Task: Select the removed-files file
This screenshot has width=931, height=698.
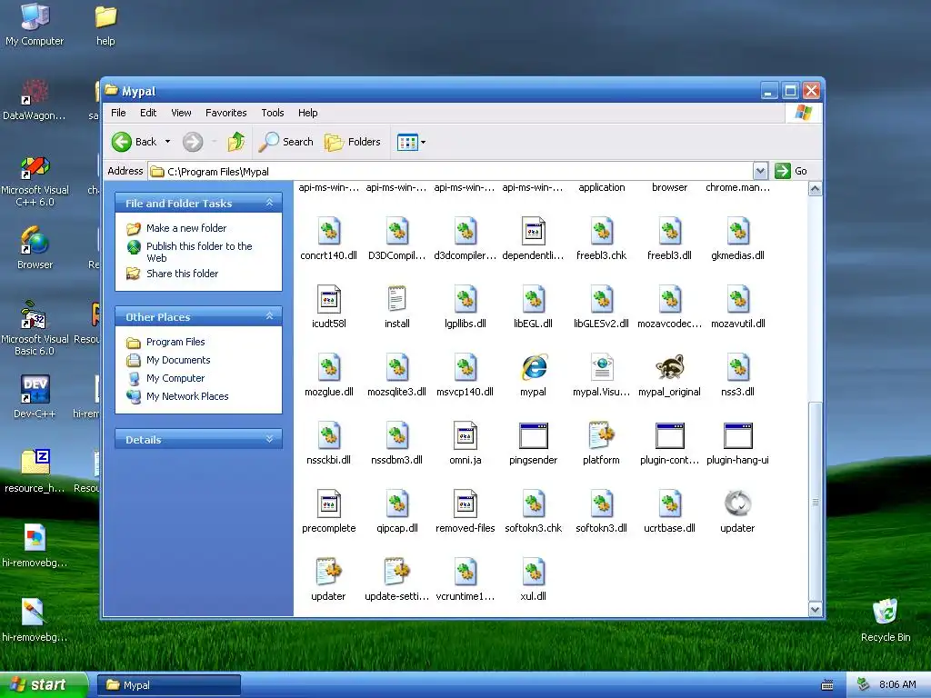Action: pos(465,513)
